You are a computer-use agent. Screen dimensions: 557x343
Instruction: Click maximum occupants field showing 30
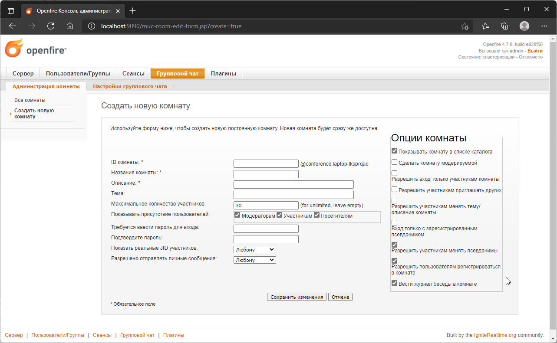pyautogui.click(x=266, y=205)
